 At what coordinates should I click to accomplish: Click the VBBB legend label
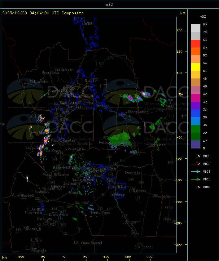tap(207, 187)
